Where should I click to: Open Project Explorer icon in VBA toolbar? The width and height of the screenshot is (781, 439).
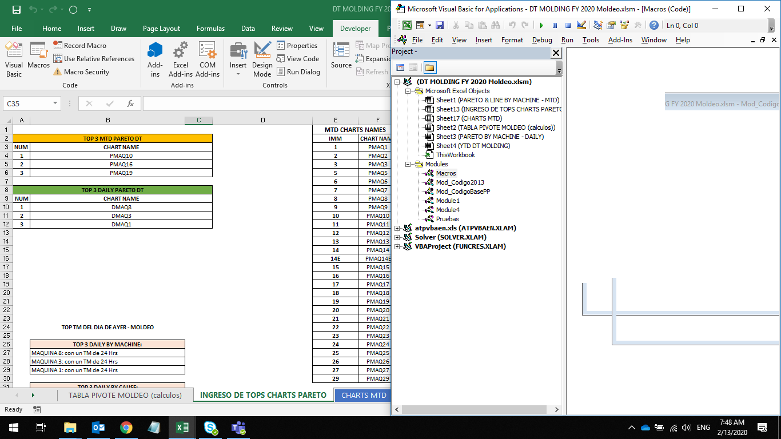[598, 25]
